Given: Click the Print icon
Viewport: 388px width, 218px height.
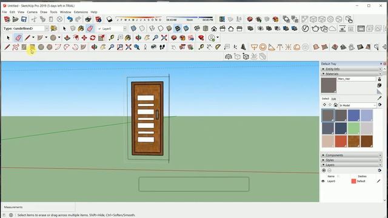Looking at the screenshot, I should (x=88, y=19).
